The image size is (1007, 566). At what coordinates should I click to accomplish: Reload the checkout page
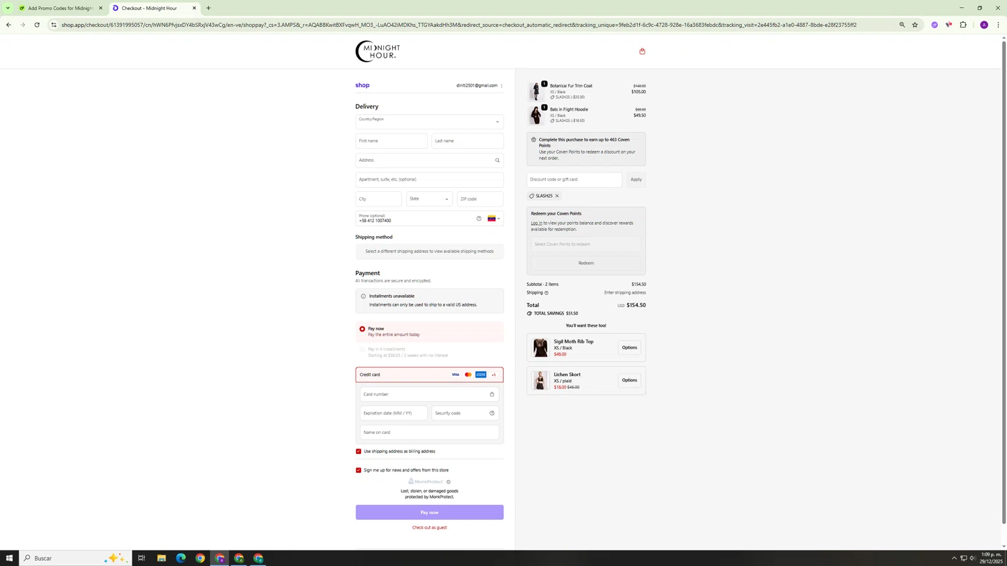coord(37,25)
